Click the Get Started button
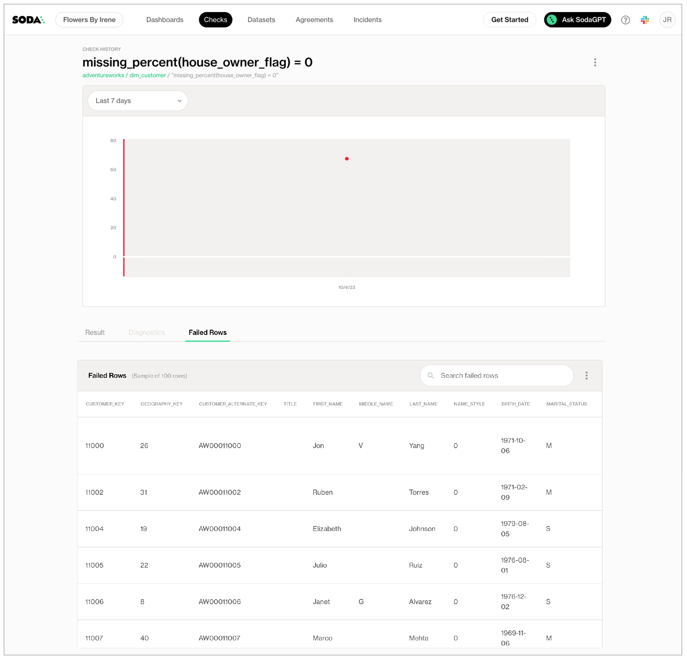This screenshot has height=659, width=687. [x=510, y=20]
